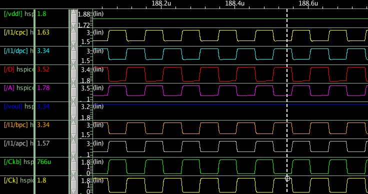Select the [/D] signal name
This screenshot has width=368, height=194.
[x=9, y=69]
